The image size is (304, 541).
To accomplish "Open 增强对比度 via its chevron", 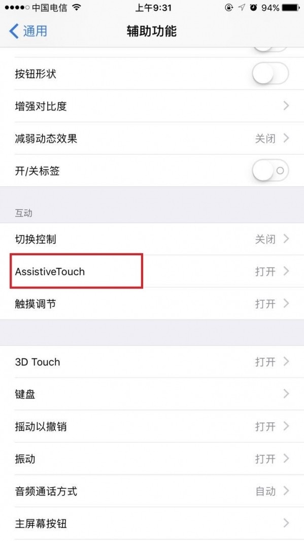I will point(286,106).
